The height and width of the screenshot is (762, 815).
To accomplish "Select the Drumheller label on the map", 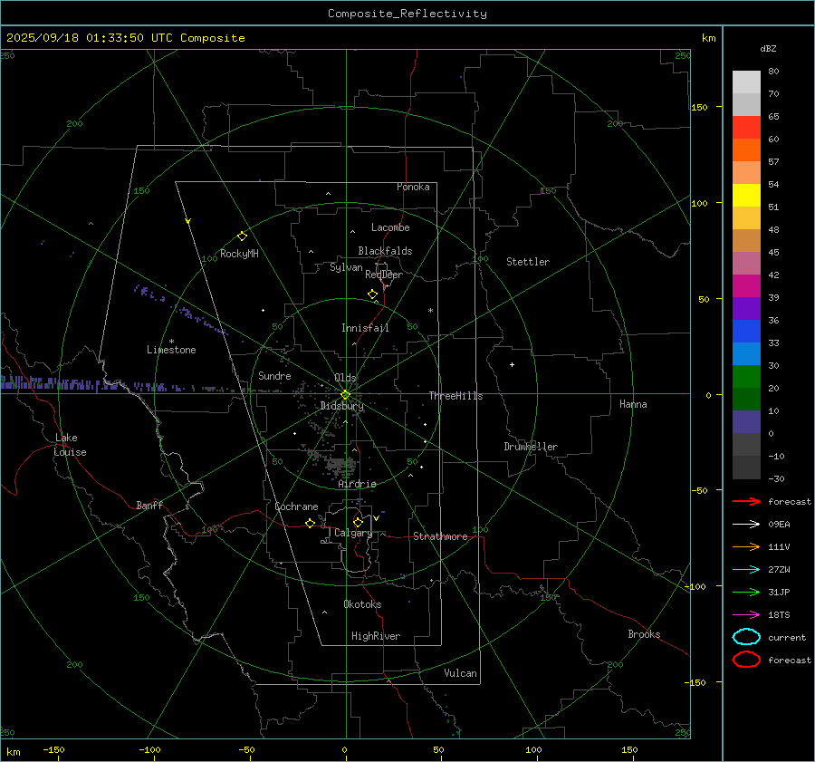I will (x=531, y=447).
